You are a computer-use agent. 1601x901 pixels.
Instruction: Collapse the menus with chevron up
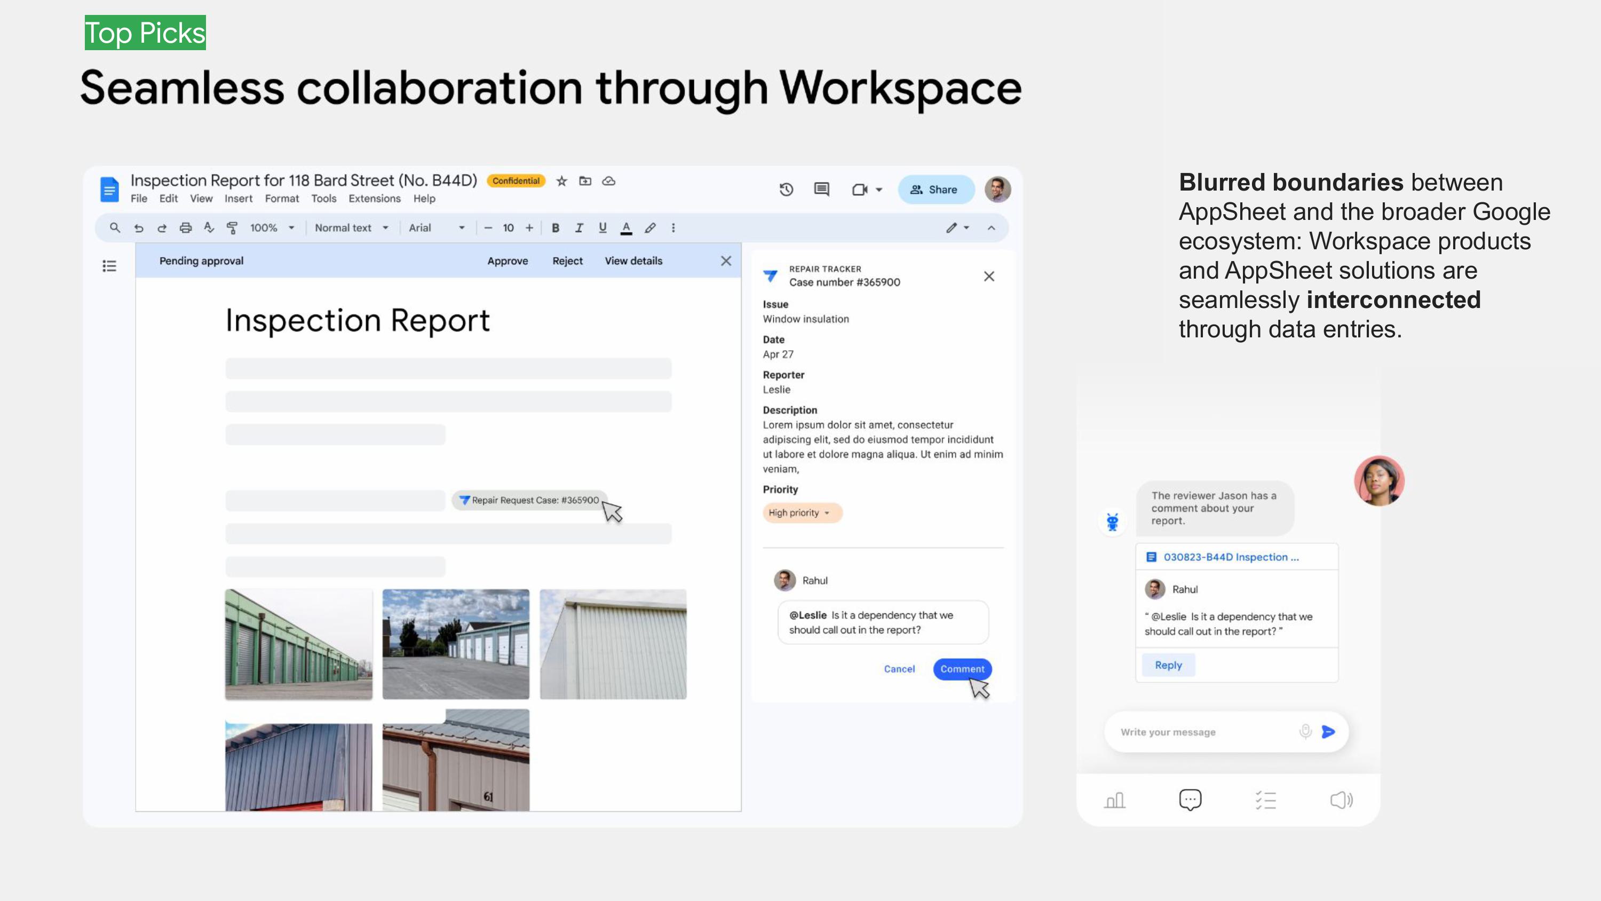click(992, 228)
